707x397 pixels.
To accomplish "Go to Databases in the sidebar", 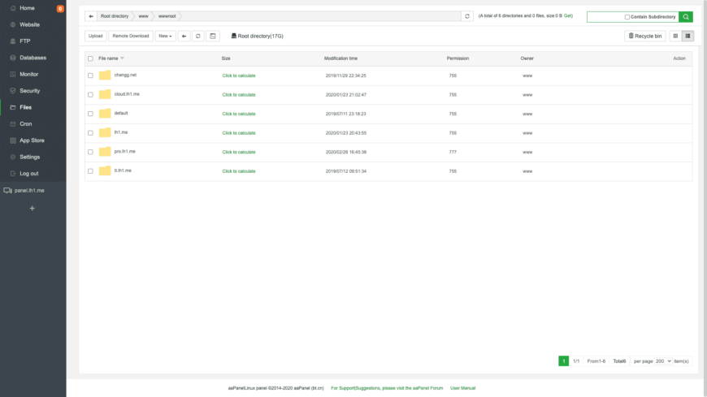I will pyautogui.click(x=33, y=58).
